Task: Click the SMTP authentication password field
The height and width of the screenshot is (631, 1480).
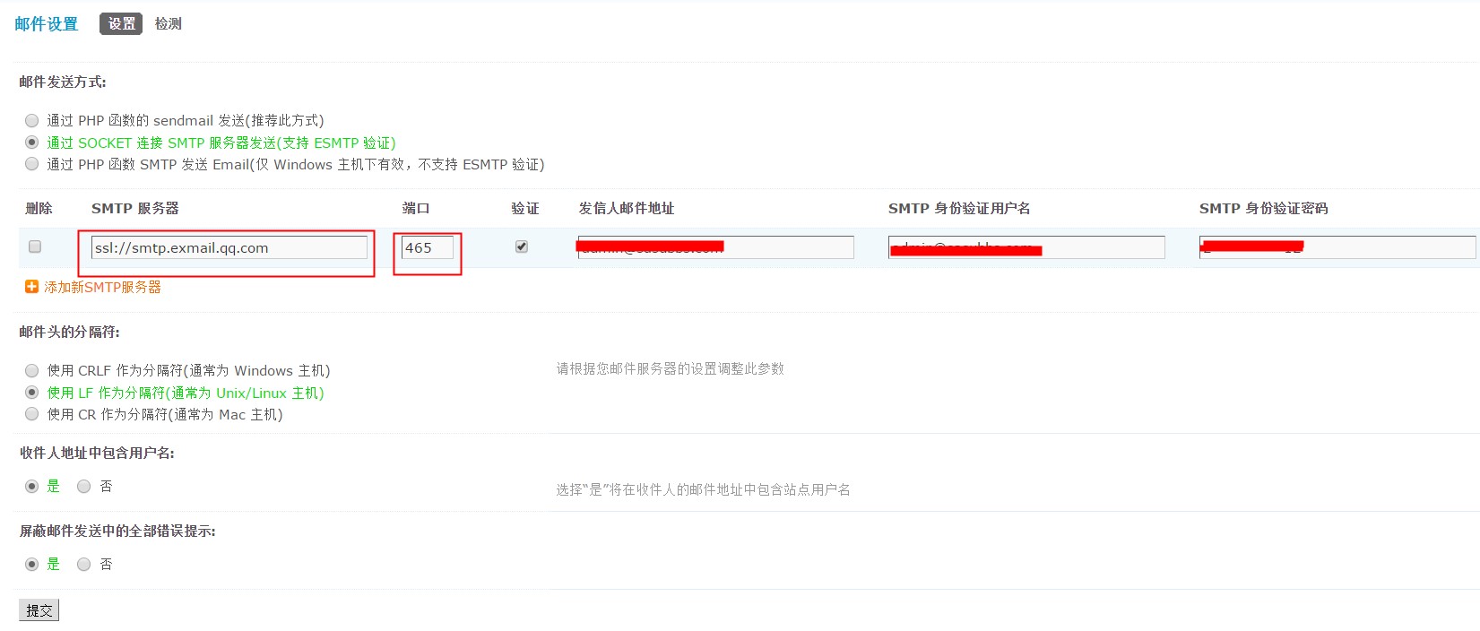Action: point(1337,248)
